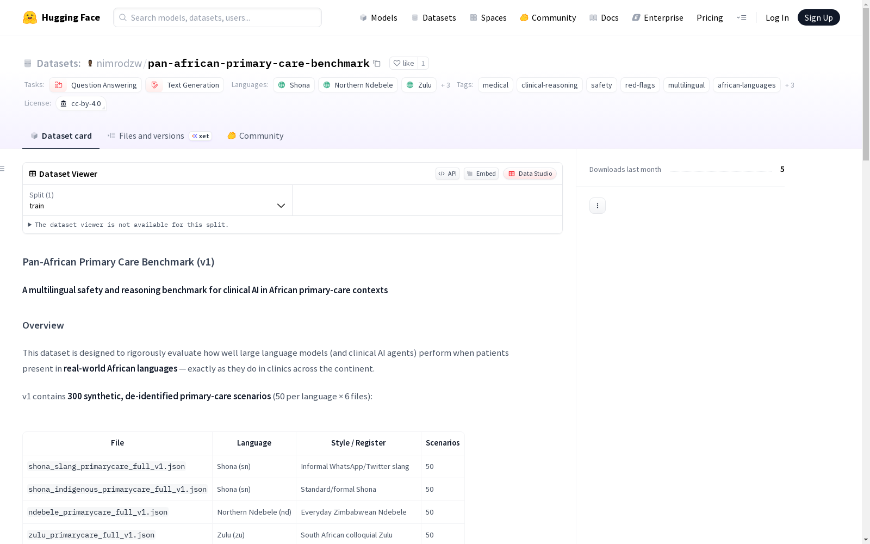The height and width of the screenshot is (544, 870).
Task: Click the safety tag
Action: (x=601, y=85)
